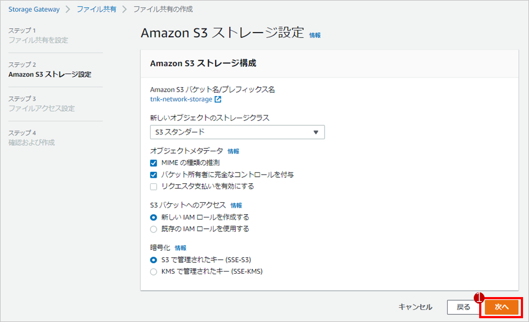Choose KMS で管理されたキー (SSE-KMS)
The width and height of the screenshot is (529, 322).
click(153, 272)
